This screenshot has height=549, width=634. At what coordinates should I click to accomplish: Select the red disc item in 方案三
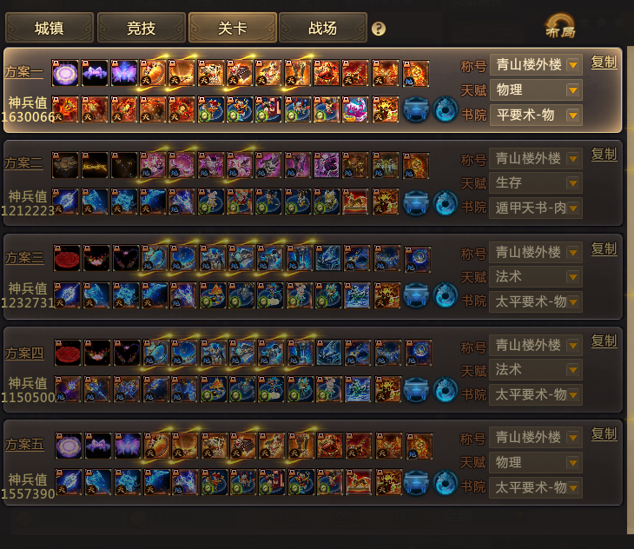pos(67,258)
